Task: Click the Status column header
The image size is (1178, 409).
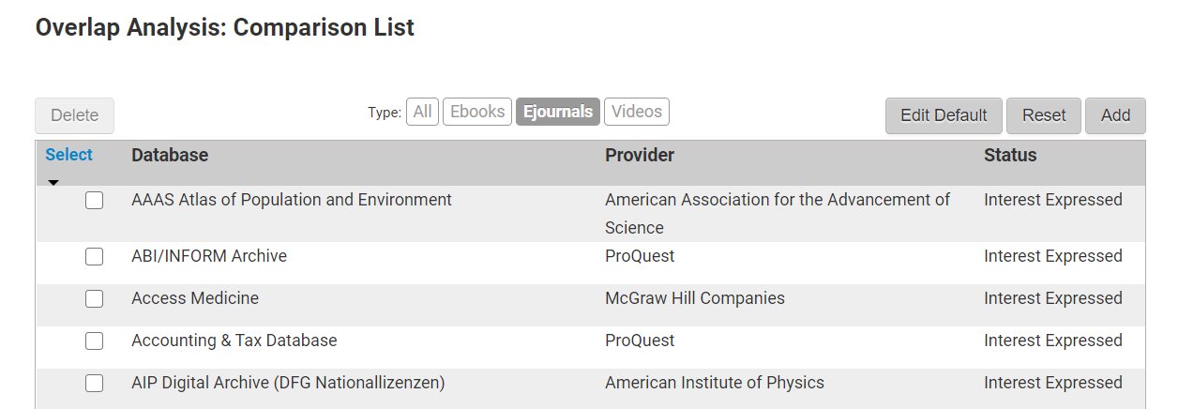Action: [1010, 155]
